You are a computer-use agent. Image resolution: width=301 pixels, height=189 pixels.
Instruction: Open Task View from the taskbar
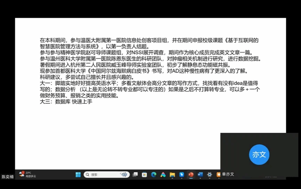tap(135, 174)
